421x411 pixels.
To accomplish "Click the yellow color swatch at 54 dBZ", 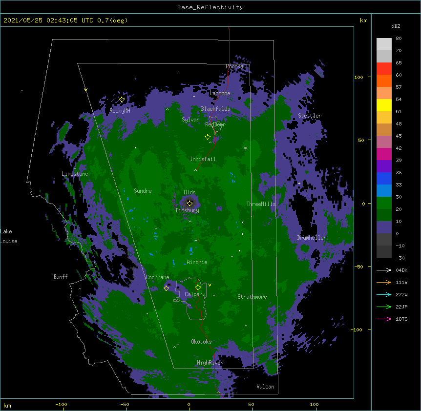I will [x=384, y=105].
